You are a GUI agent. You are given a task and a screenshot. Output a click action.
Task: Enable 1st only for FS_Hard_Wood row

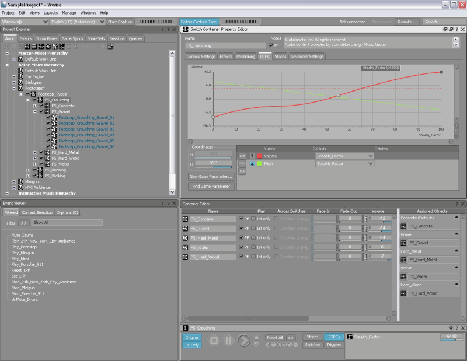pos(253,257)
